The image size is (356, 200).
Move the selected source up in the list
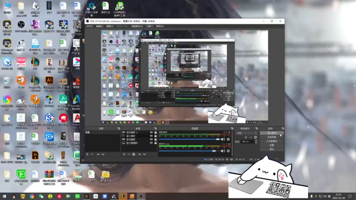tap(140, 154)
